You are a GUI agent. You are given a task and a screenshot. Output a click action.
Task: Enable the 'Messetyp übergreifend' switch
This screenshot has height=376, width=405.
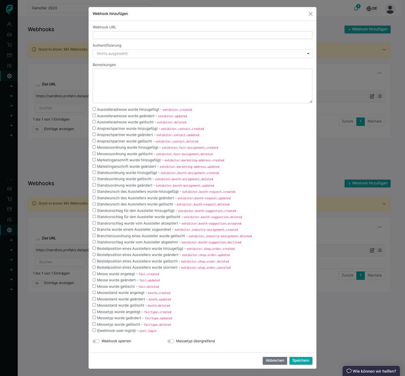point(171,341)
